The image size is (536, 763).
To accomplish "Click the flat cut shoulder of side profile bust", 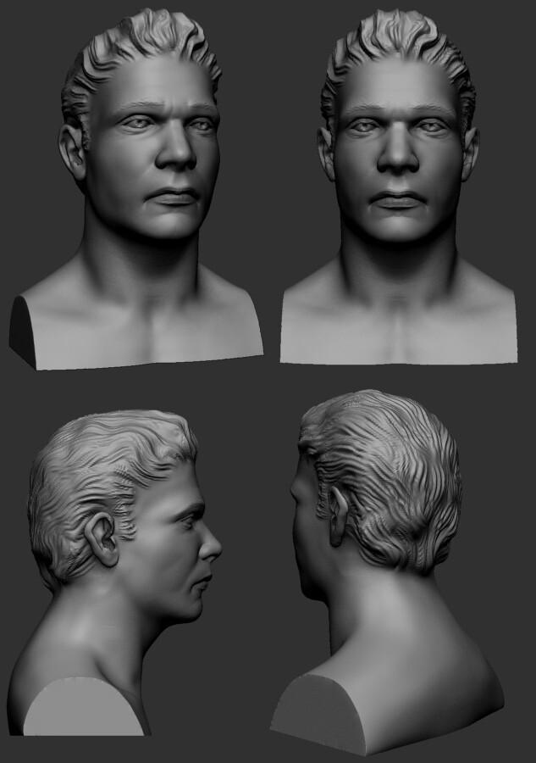I will 80,708.
